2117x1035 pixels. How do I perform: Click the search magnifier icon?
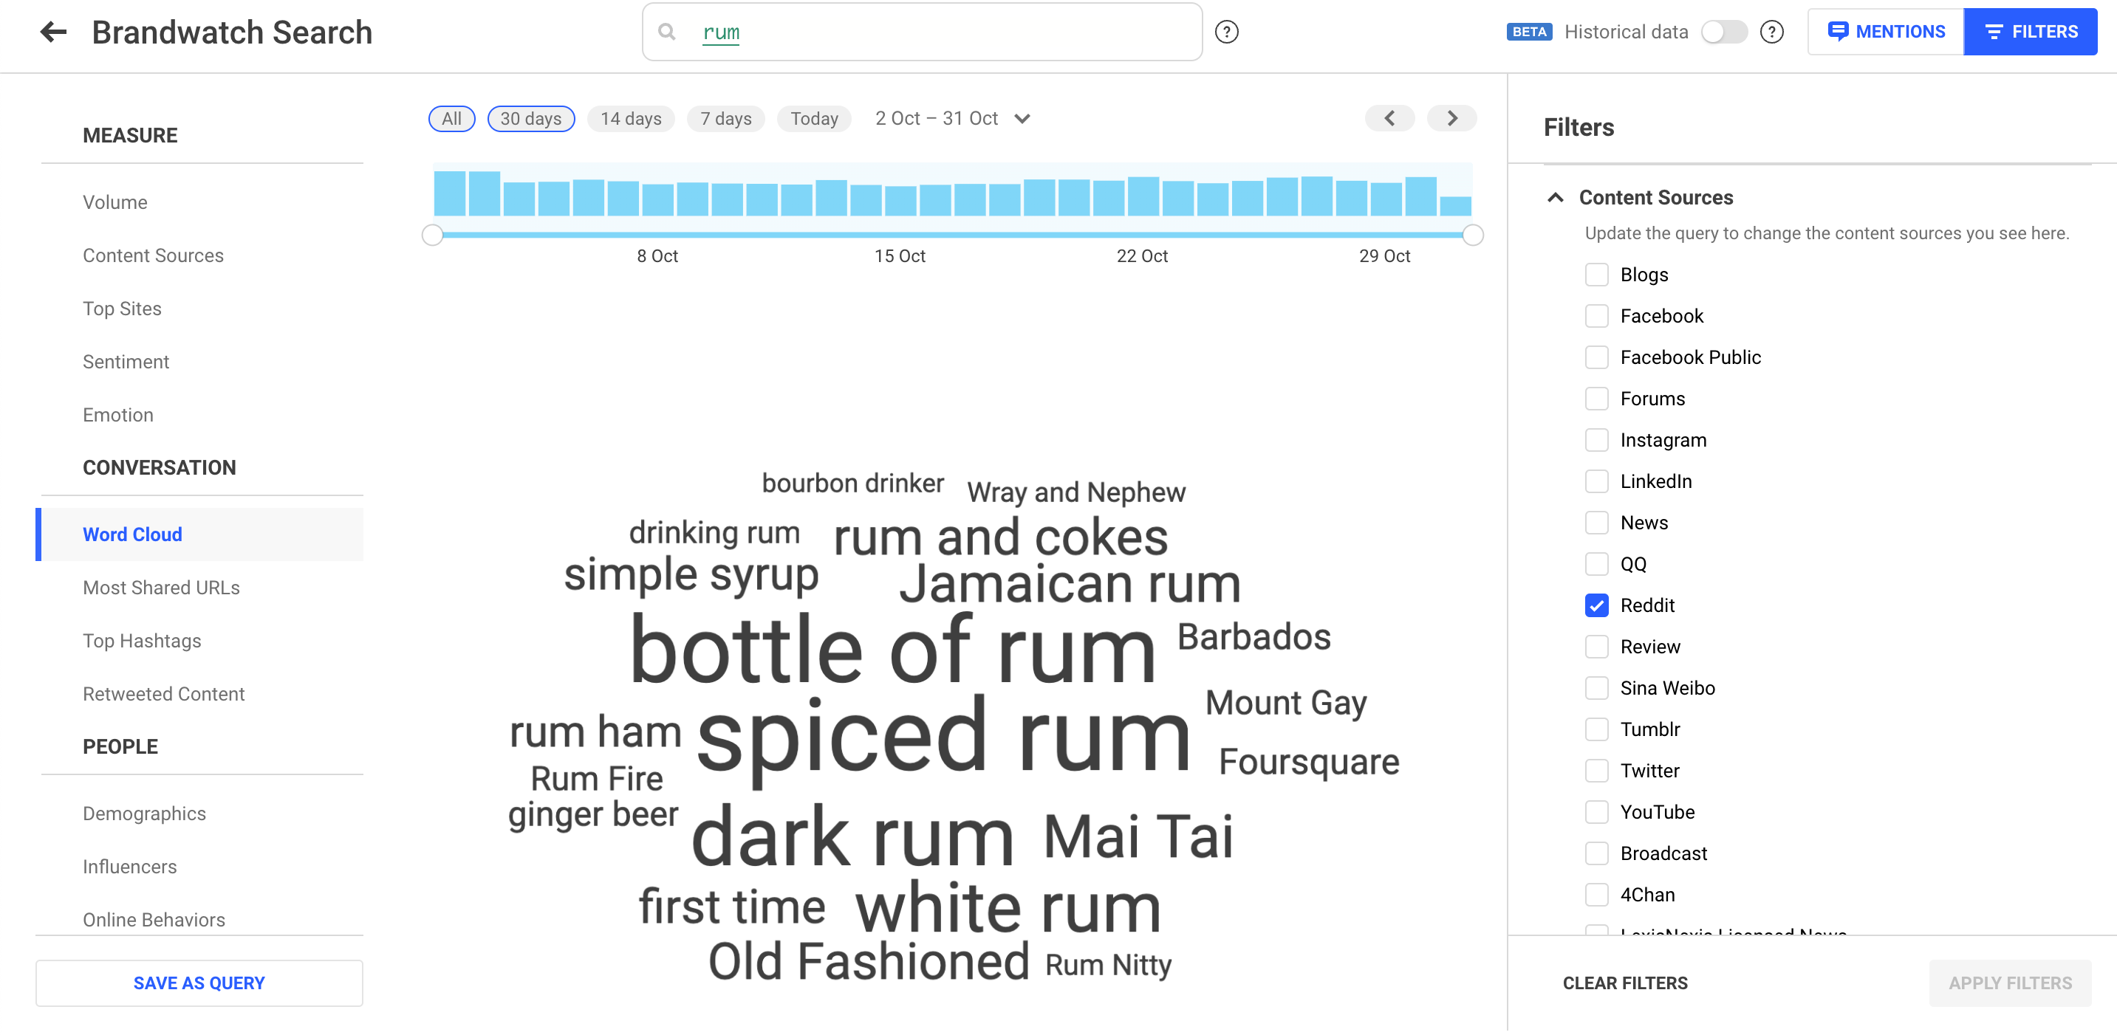click(x=666, y=32)
